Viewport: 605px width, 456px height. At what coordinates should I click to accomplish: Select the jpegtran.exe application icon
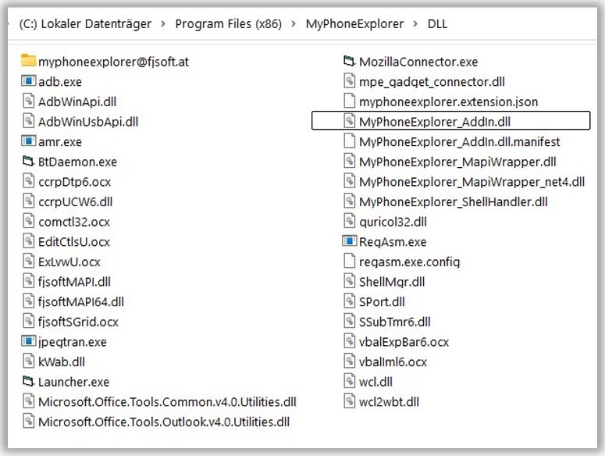pos(28,341)
